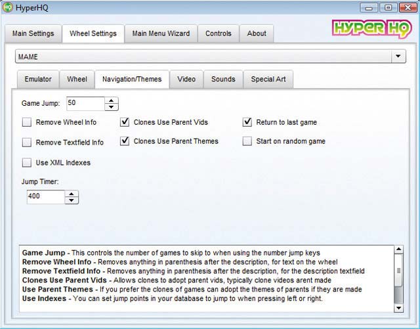Click the help text scrollbar up arrow
The height and width of the screenshot is (329, 420).
pyautogui.click(x=398, y=250)
